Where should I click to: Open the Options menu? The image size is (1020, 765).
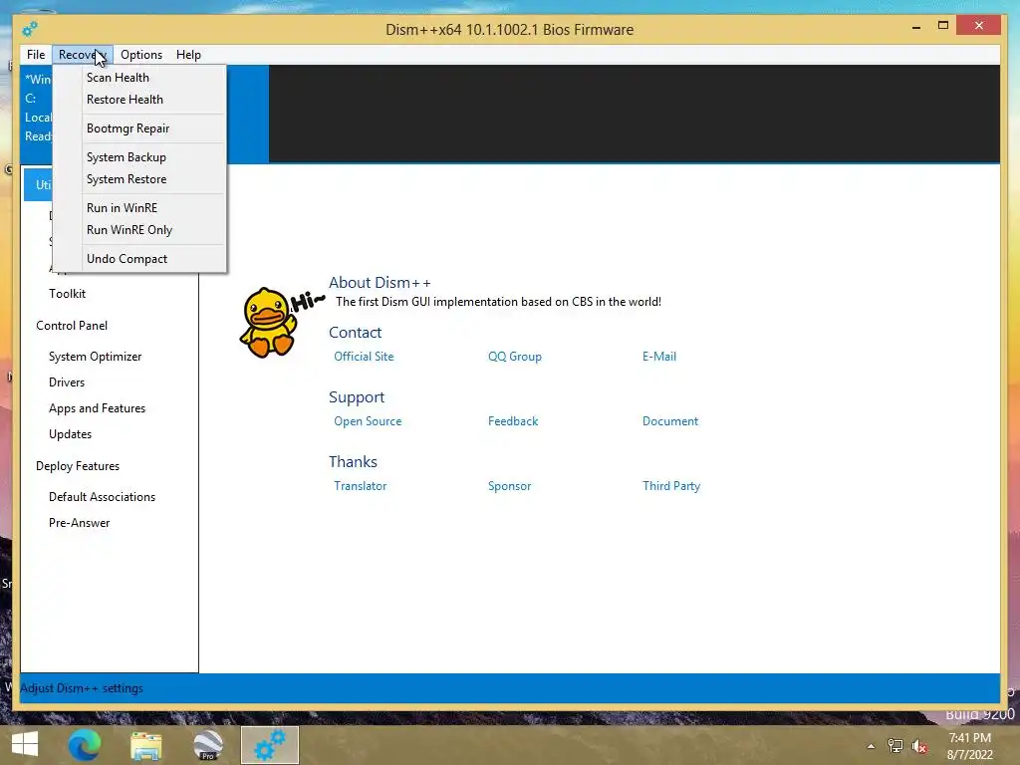pos(141,55)
